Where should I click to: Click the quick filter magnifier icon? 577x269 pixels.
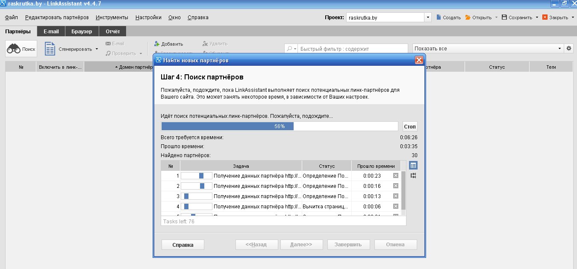click(291, 49)
